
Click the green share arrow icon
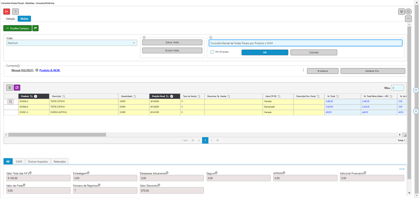pyautogui.click(x=35, y=28)
